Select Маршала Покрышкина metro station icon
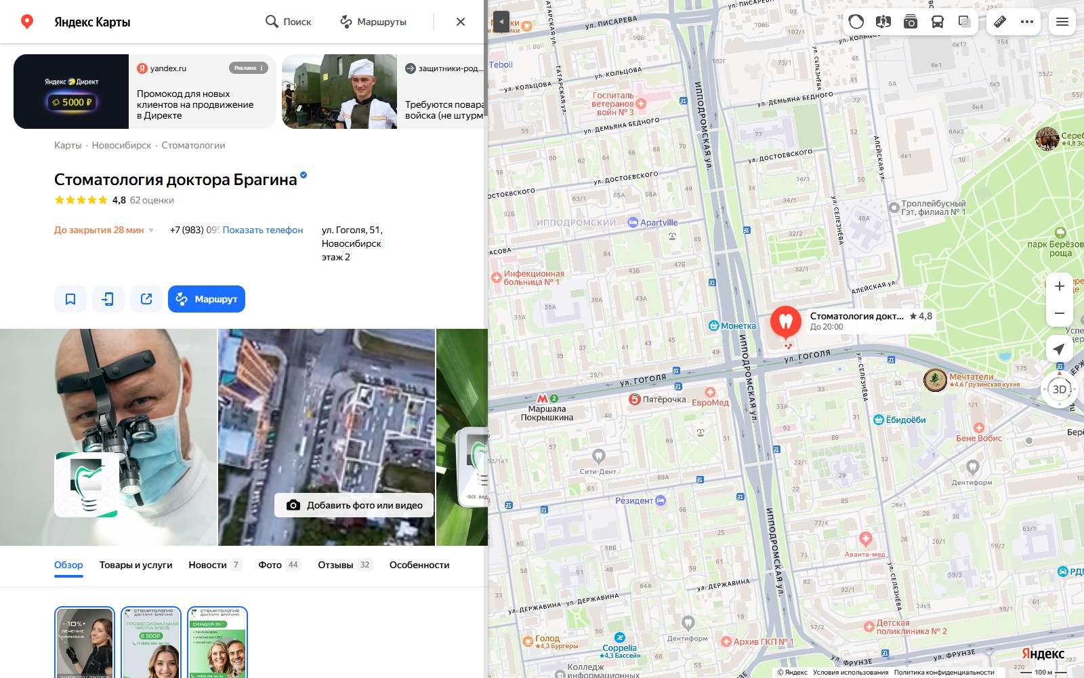Image resolution: width=1084 pixels, height=678 pixels. pos(542,399)
